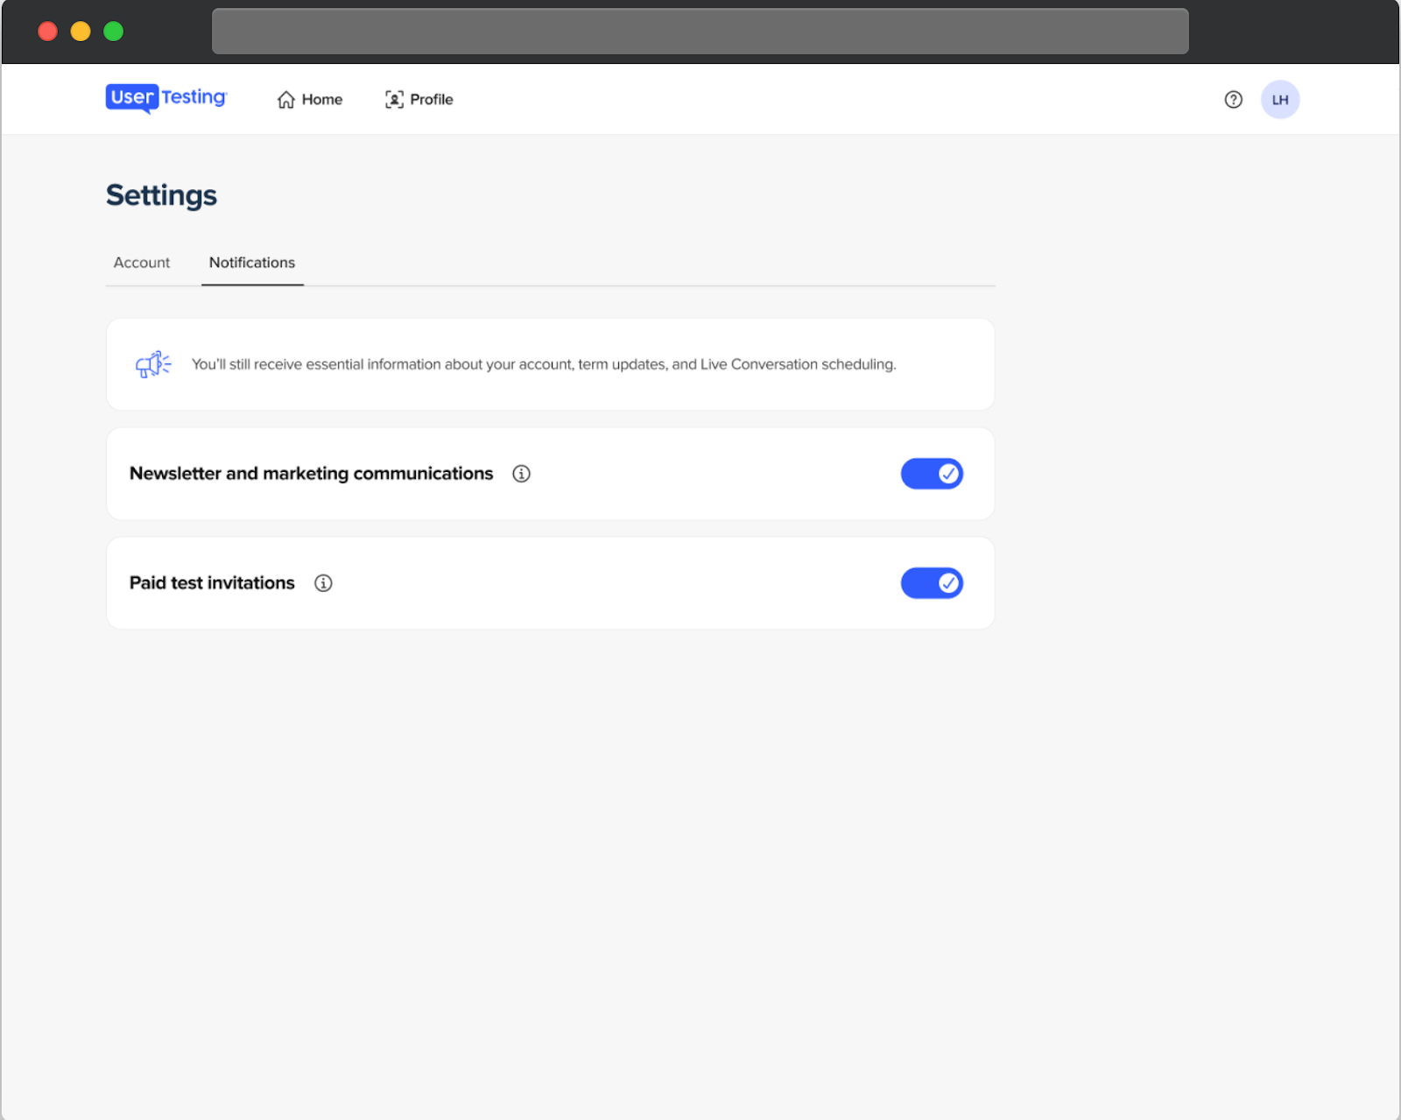Click the yellow minimize window button

81,32
